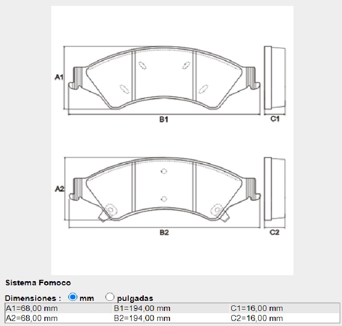Click the 'pulgadas' label text
Screen dimensions: 342x326
coord(135,298)
